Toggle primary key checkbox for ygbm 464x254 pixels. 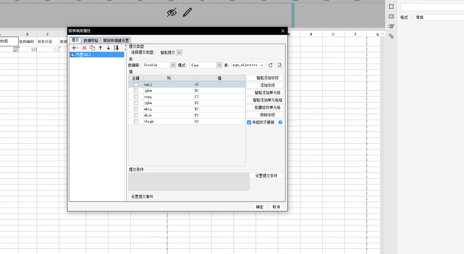(x=136, y=103)
